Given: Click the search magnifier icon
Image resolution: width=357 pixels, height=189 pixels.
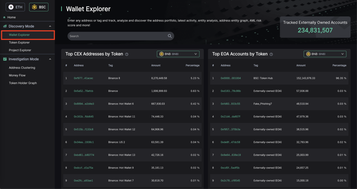Looking at the screenshot, I should tap(170, 36).
